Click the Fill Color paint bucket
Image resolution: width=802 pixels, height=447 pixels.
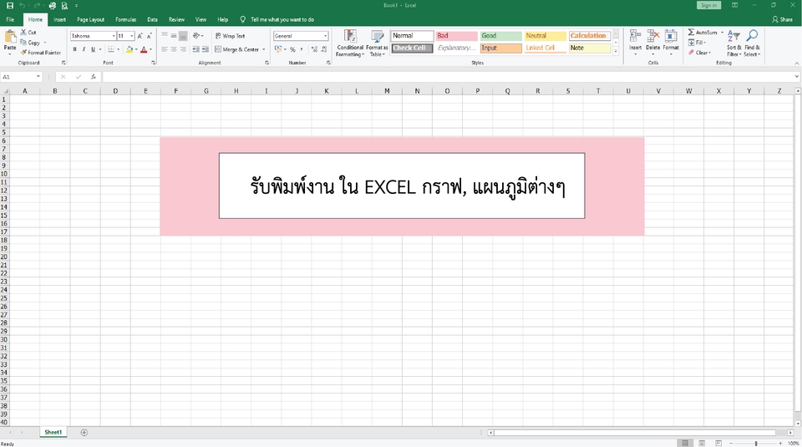pyautogui.click(x=129, y=49)
